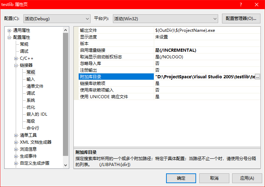This screenshot has height=187, width=265.
Task: Click the 取消 button
Action: click(x=214, y=178)
